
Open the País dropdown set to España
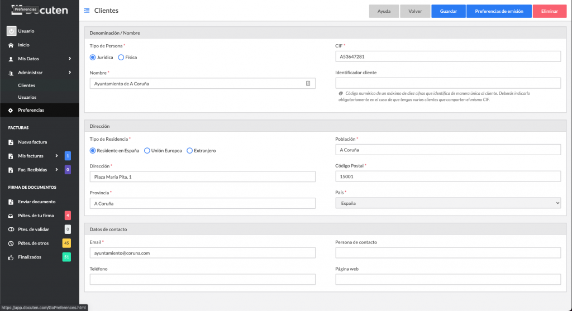[448, 203]
